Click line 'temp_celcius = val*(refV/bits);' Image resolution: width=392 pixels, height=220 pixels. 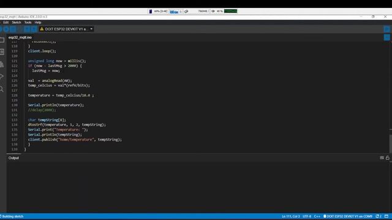pyautogui.click(x=59, y=86)
